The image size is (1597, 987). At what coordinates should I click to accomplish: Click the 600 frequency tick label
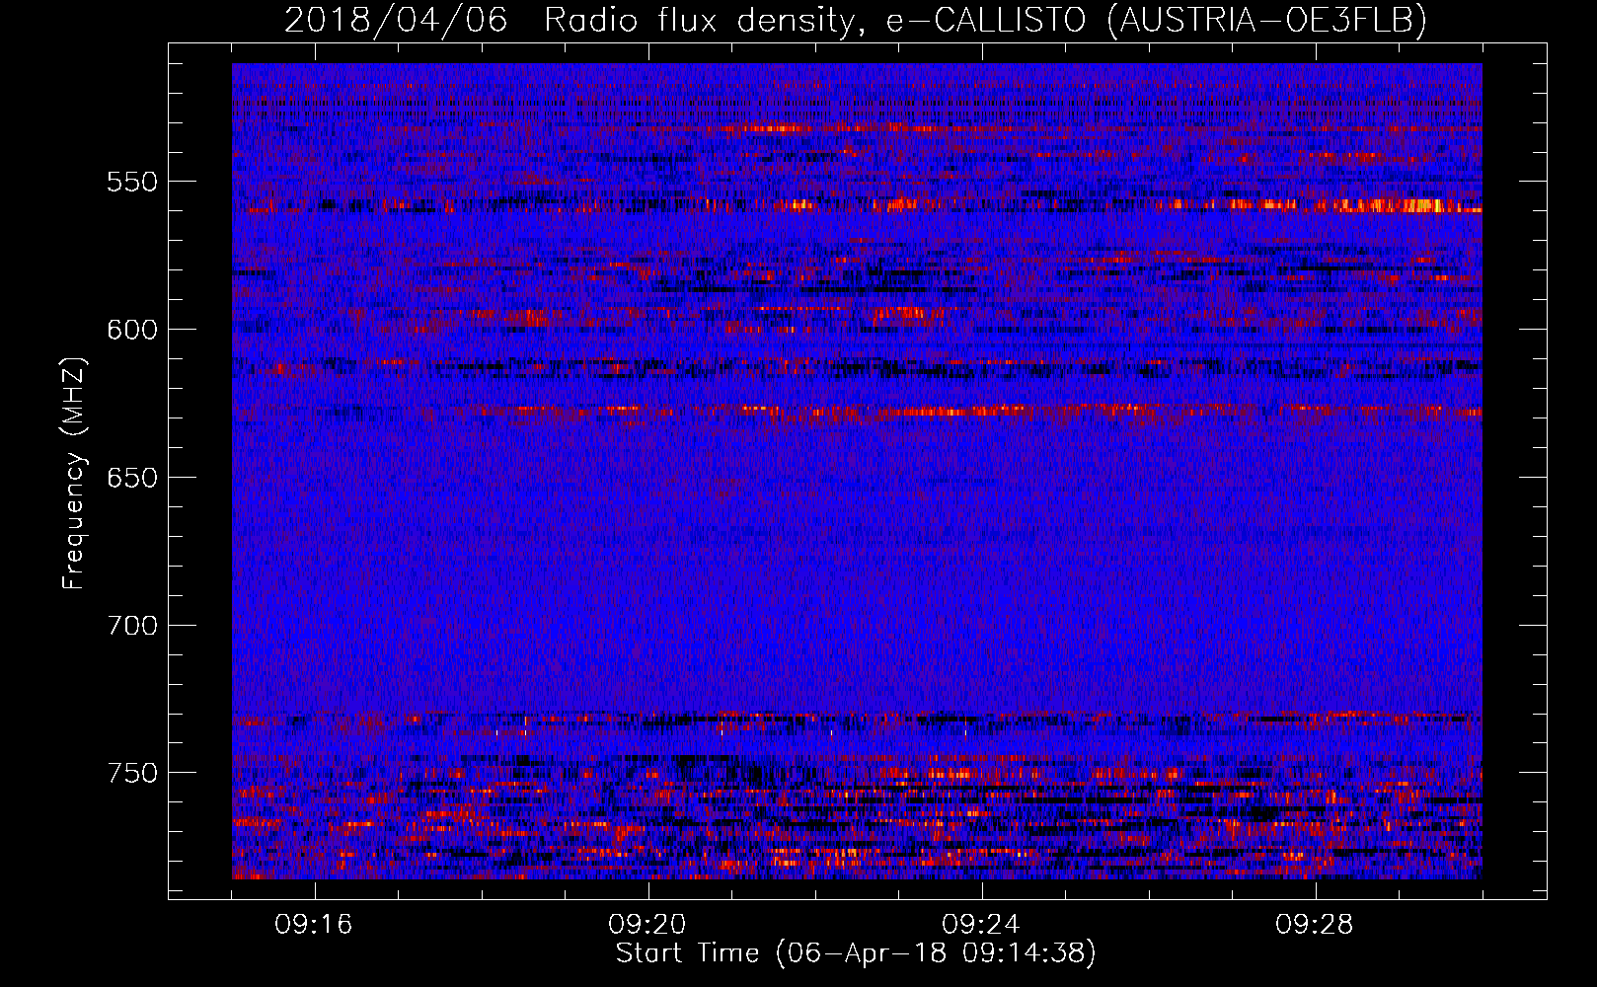tap(132, 330)
